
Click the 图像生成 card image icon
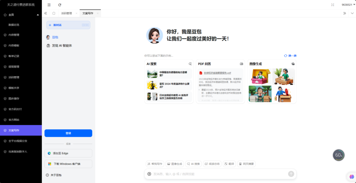(x=293, y=64)
